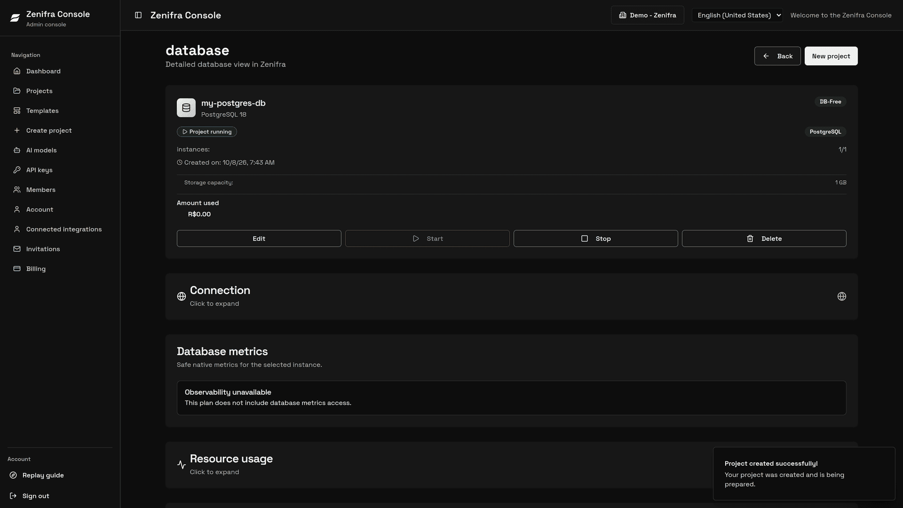This screenshot has width=903, height=508.
Task: Click the DB-Free plan badge
Action: pyautogui.click(x=830, y=102)
